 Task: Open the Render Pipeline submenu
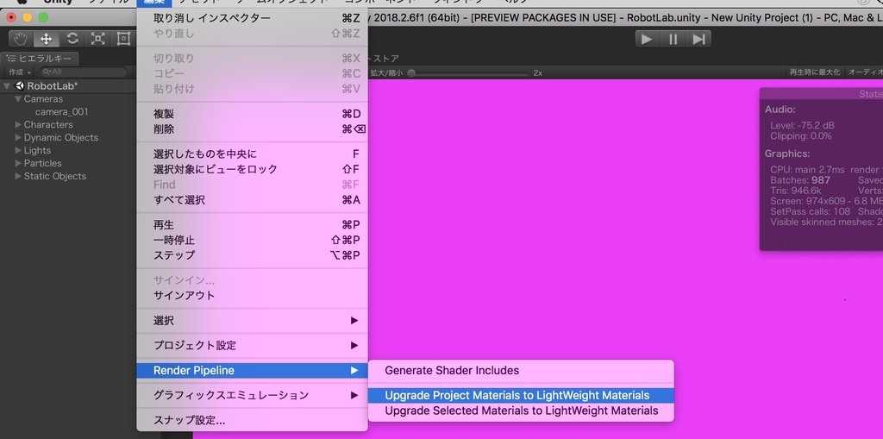252,370
